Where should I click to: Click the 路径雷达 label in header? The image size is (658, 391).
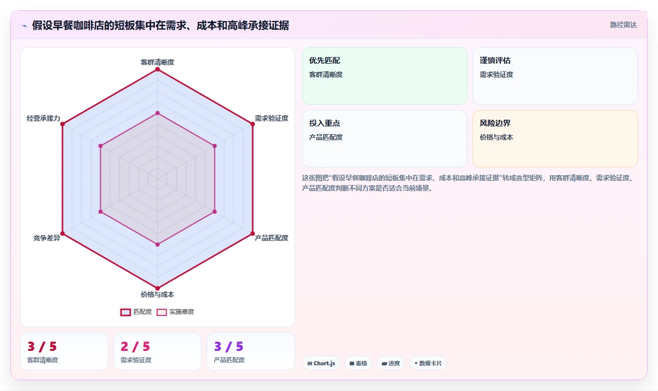(623, 25)
